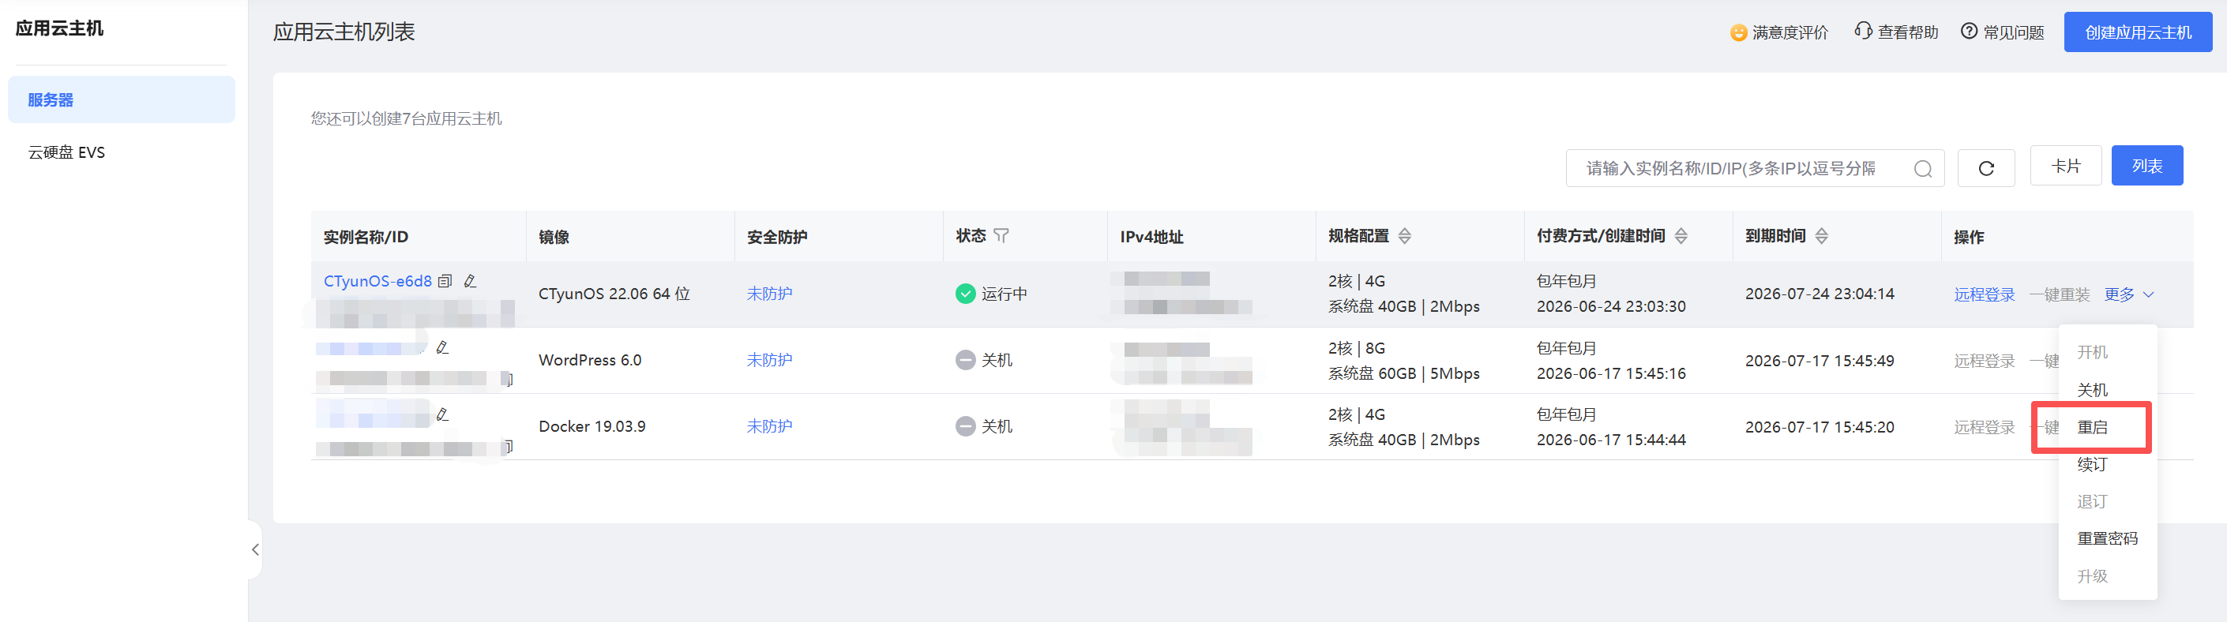This screenshot has height=622, width=2227.
Task: Edit CTyunOS-e6d8 name via pencil icon
Action: coord(471,282)
